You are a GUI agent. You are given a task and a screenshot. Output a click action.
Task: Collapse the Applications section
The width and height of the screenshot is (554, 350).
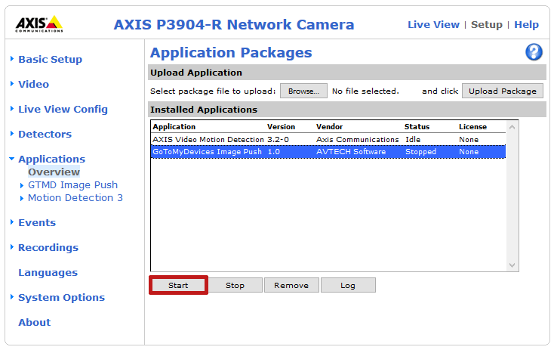51,159
